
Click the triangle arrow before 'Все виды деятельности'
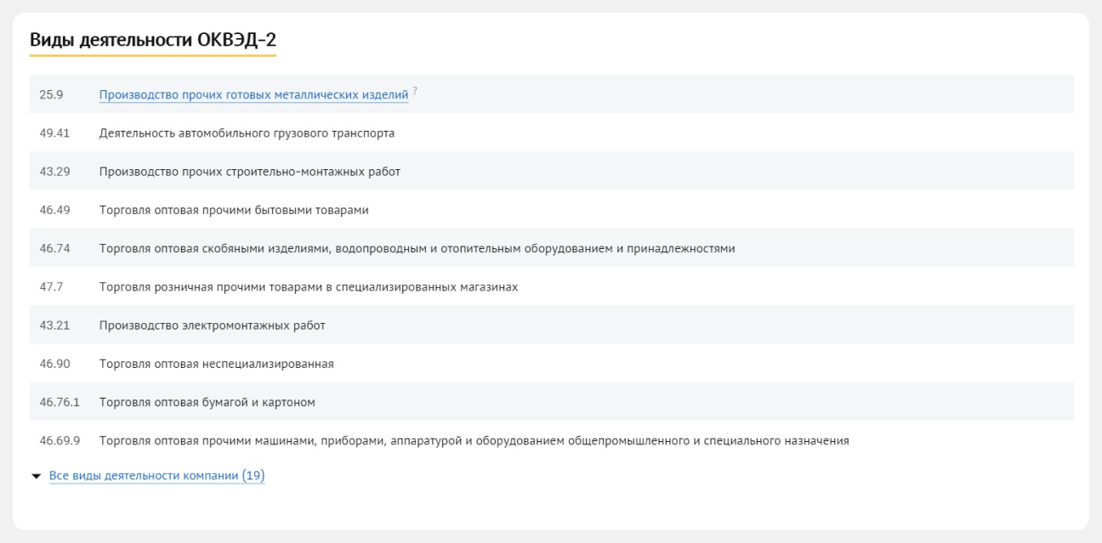click(x=35, y=476)
